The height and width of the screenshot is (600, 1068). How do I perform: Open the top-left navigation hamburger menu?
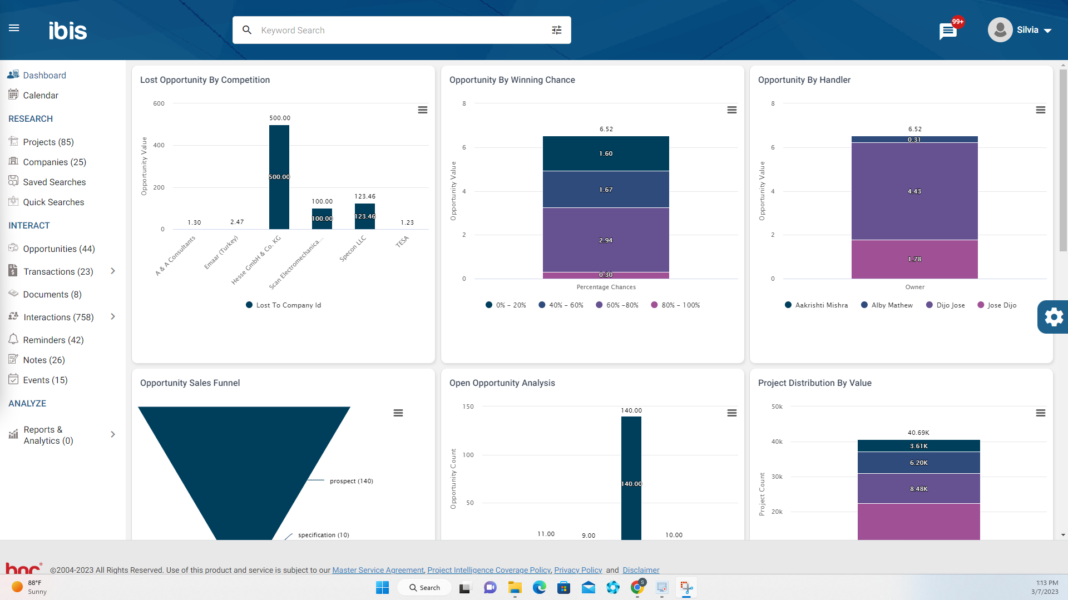click(x=14, y=28)
